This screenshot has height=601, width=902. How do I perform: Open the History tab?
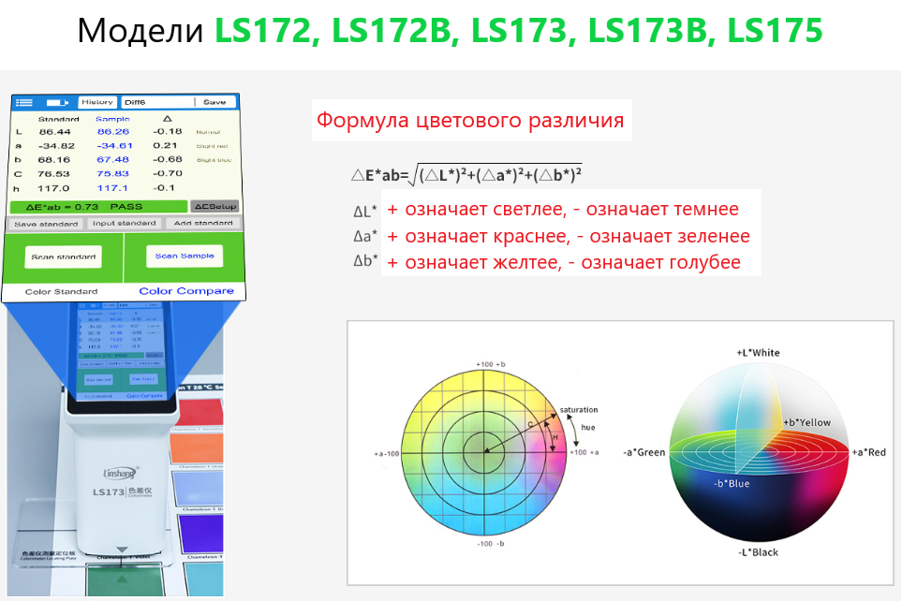(x=97, y=102)
